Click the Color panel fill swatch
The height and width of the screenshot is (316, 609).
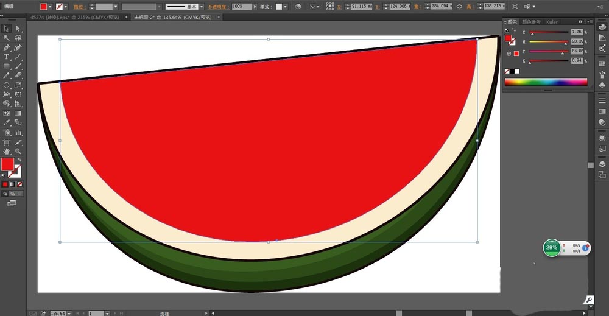click(508, 38)
